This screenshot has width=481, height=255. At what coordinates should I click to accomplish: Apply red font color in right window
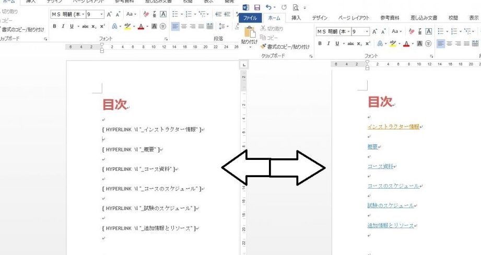click(x=406, y=43)
